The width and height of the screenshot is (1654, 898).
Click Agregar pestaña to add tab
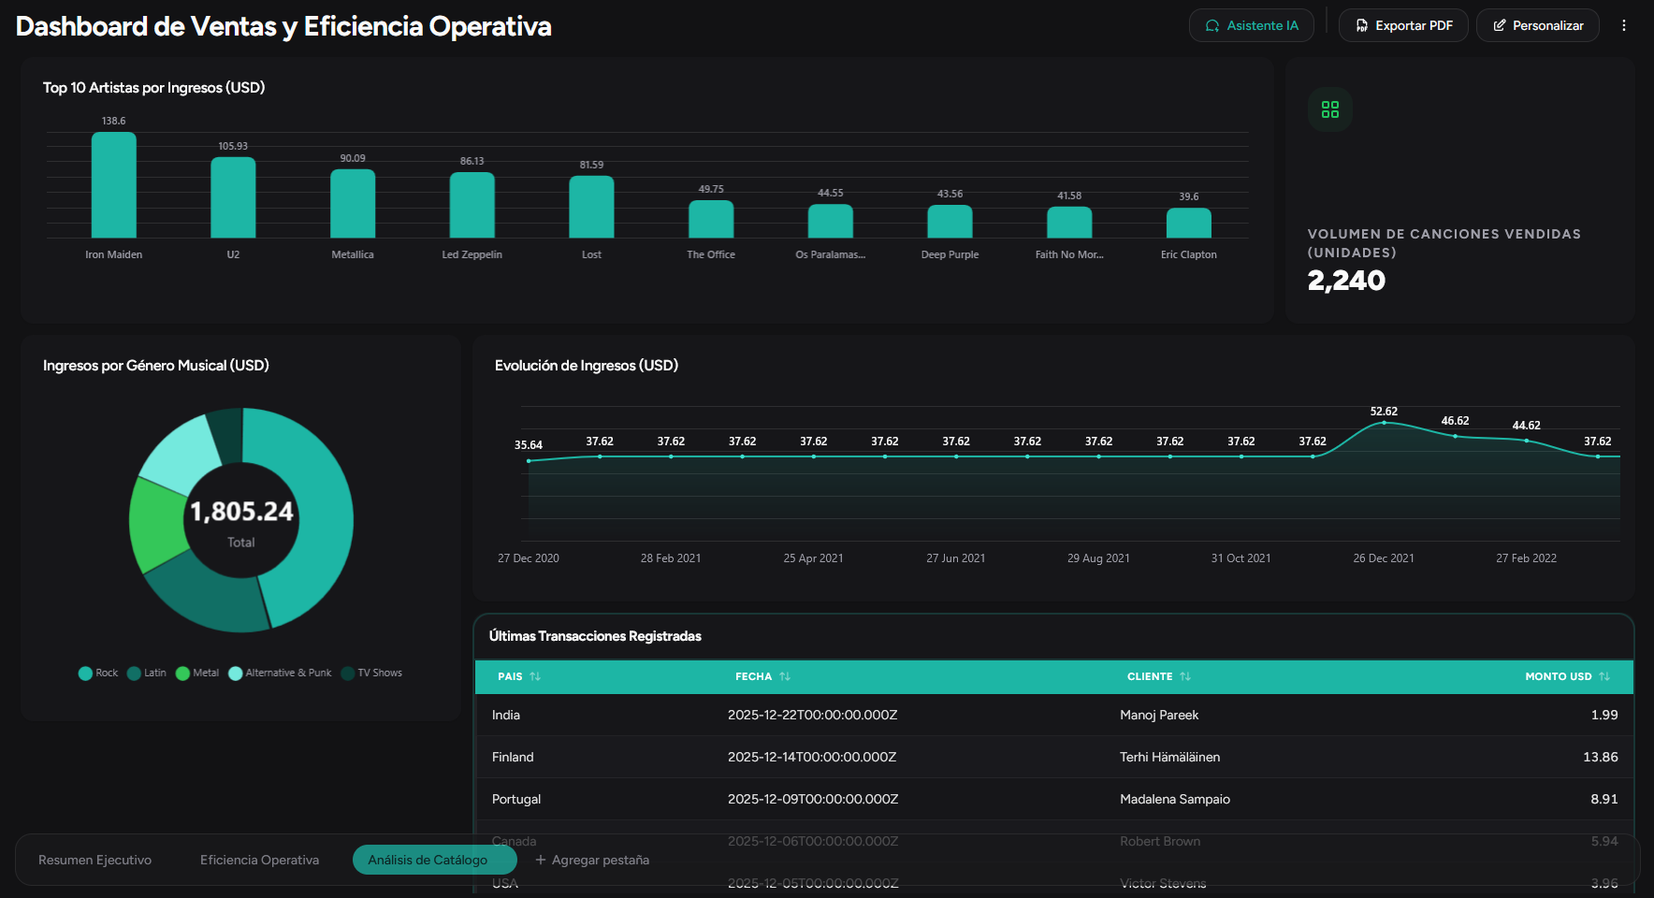[591, 860]
